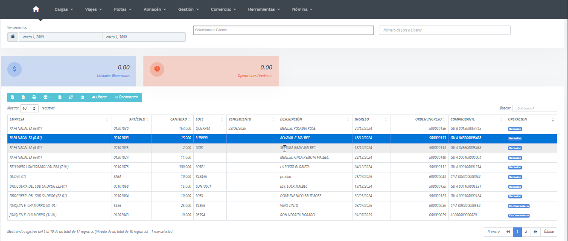Set start date field enero 1, 2000
The width and height of the screenshot is (568, 241).
click(60, 37)
